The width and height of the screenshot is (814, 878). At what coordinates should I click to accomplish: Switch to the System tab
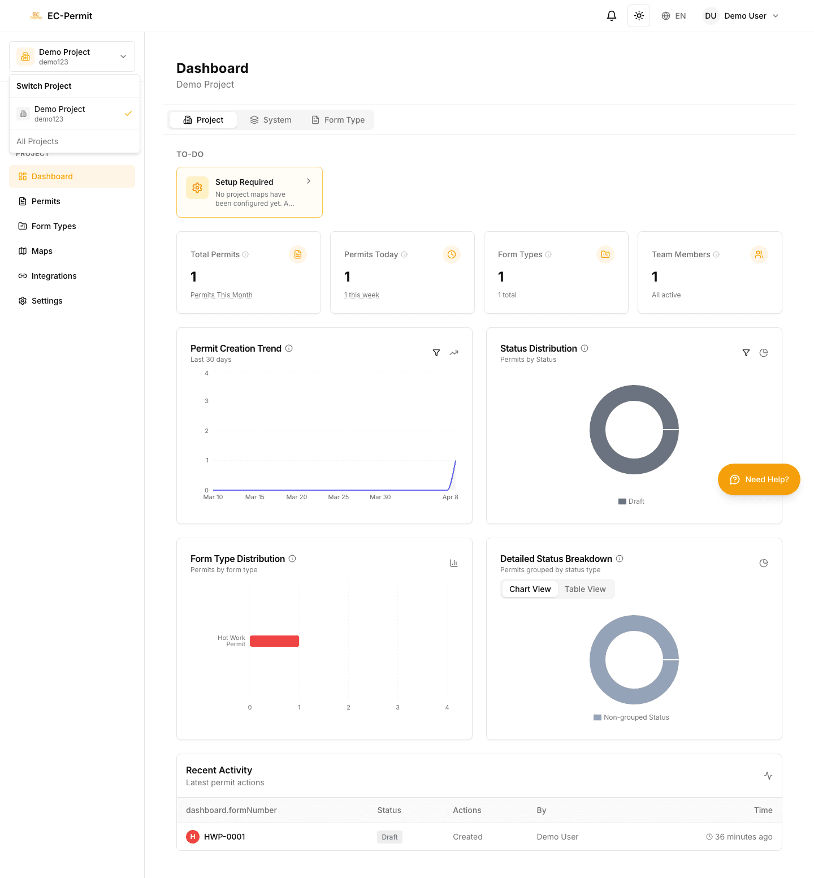pyautogui.click(x=271, y=120)
